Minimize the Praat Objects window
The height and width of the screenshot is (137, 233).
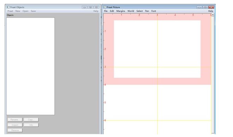(x=85, y=7)
